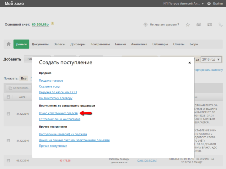
Task: Open the 'Бланки' tab
Action: 121,44
